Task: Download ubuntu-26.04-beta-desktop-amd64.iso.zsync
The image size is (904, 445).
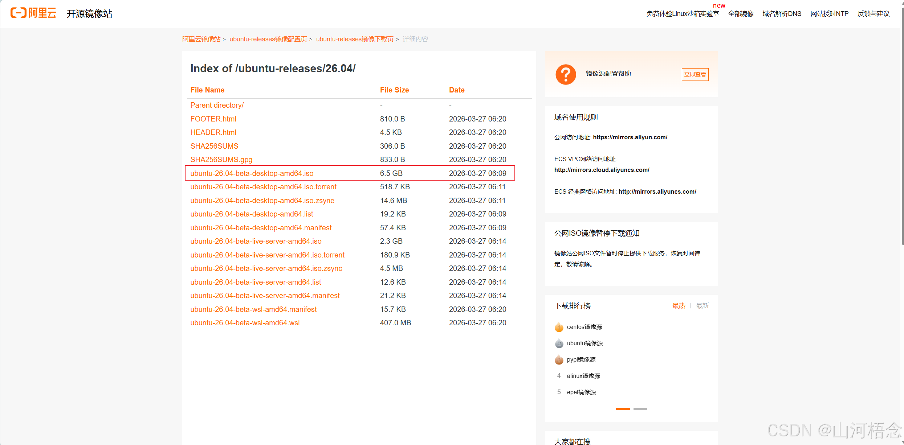Action: (262, 201)
